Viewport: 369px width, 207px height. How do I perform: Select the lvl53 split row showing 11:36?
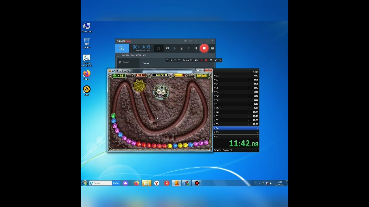click(x=236, y=124)
